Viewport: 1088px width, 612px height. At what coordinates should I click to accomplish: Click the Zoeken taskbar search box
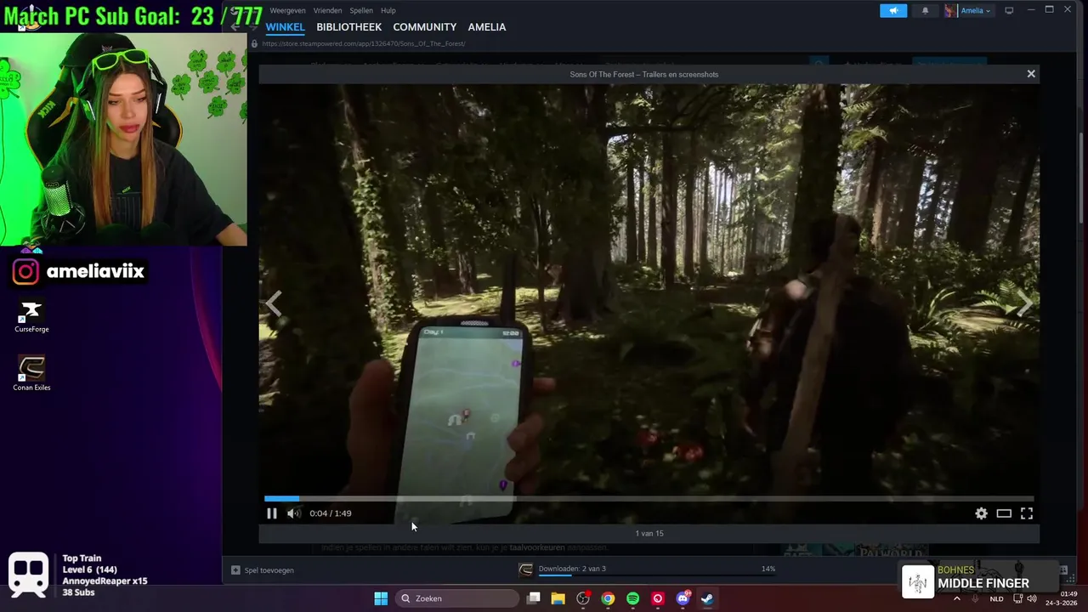[457, 598]
